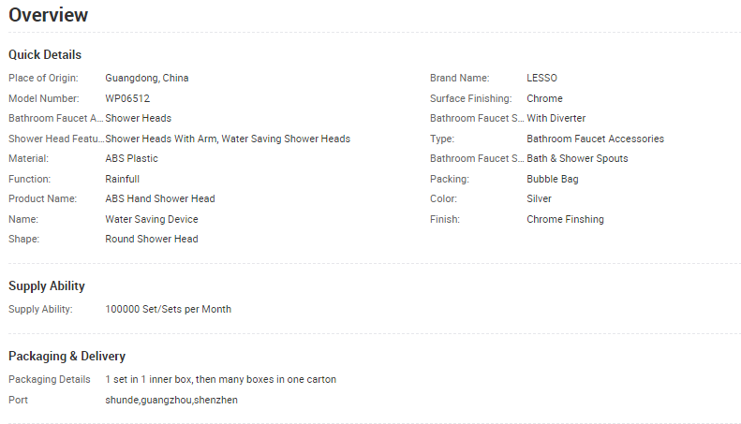741x424 pixels.
Task: Click the ABS Plastic material value
Action: click(x=131, y=158)
